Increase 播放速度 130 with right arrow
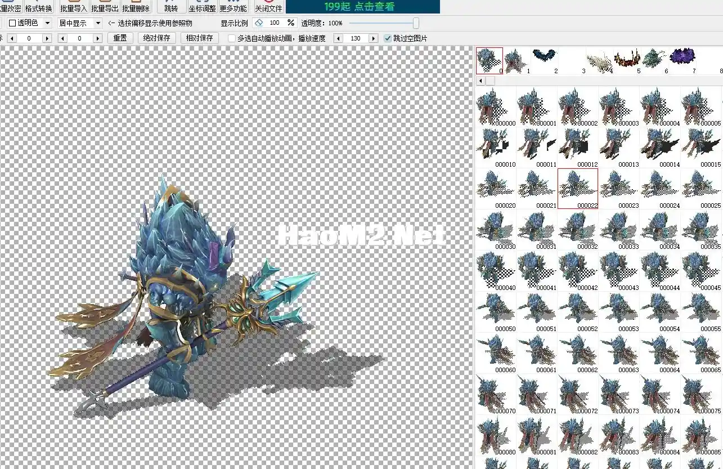This screenshot has height=469, width=723. 373,38
